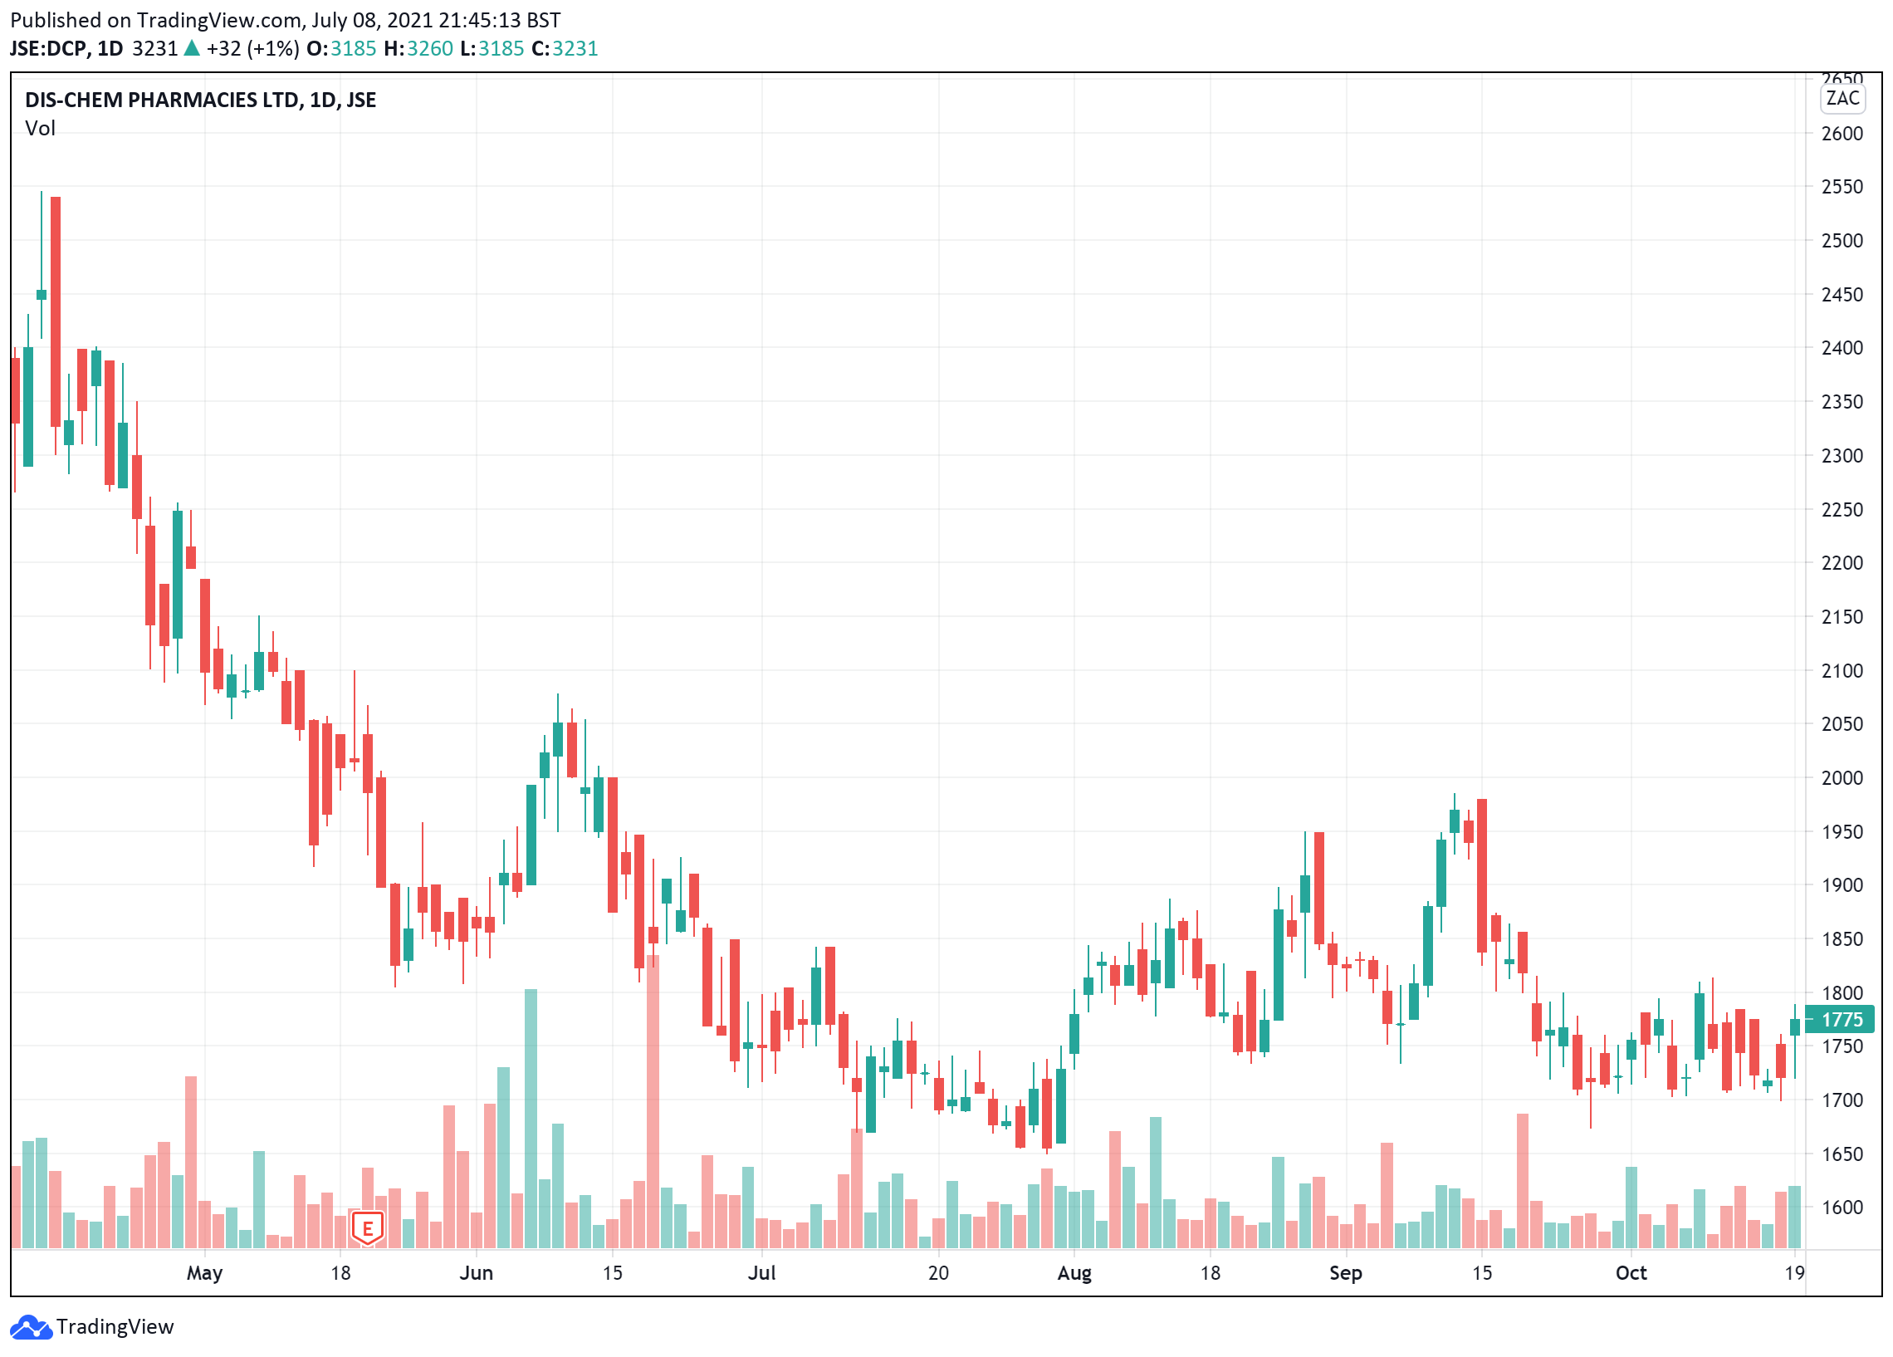Click the 19 date label on time axis

(x=1794, y=1272)
